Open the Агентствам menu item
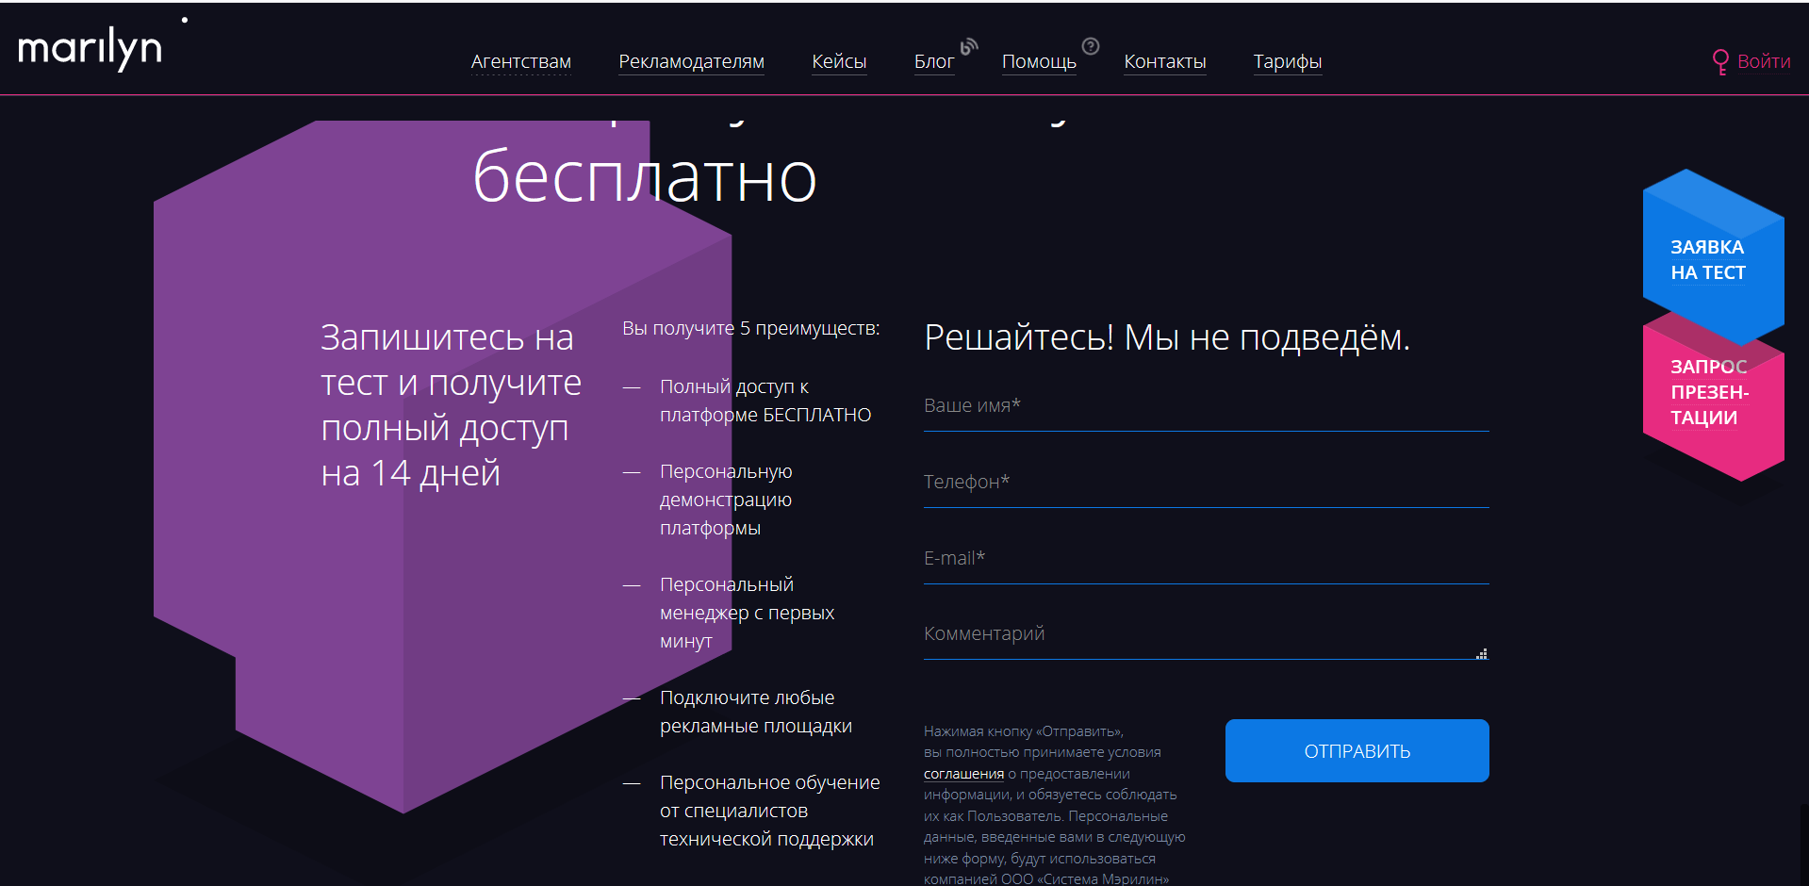Image resolution: width=1809 pixels, height=886 pixels. point(520,61)
